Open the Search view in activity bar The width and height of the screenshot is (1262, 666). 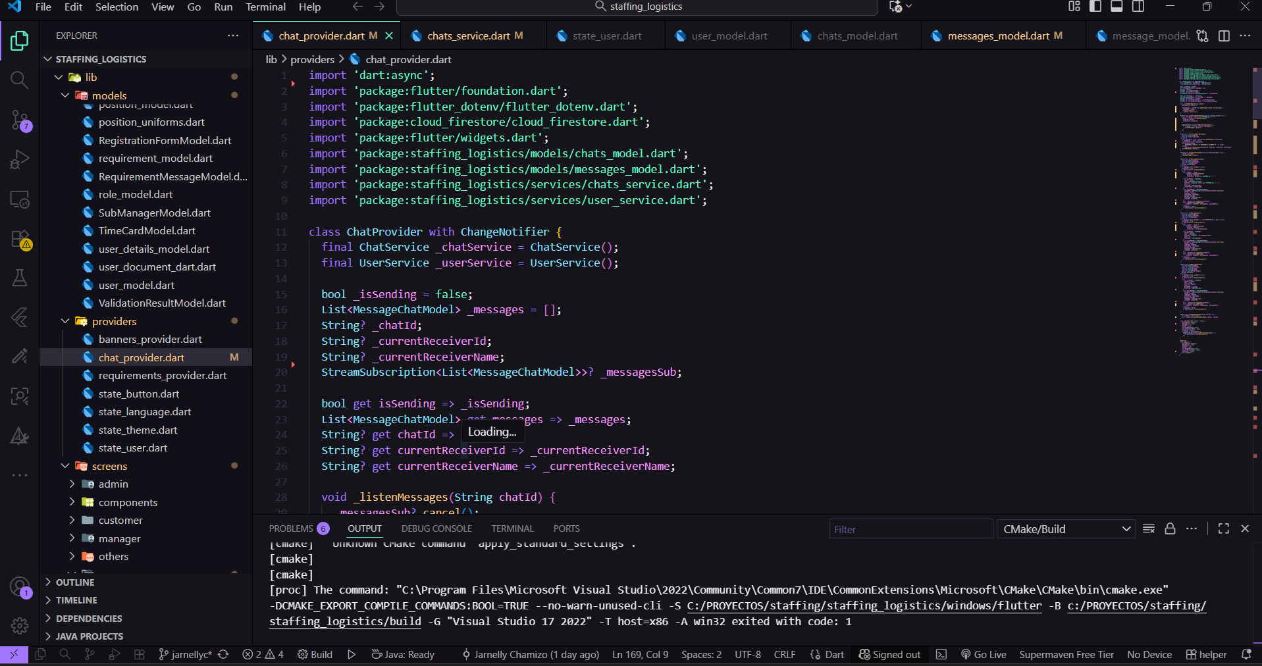click(x=20, y=80)
